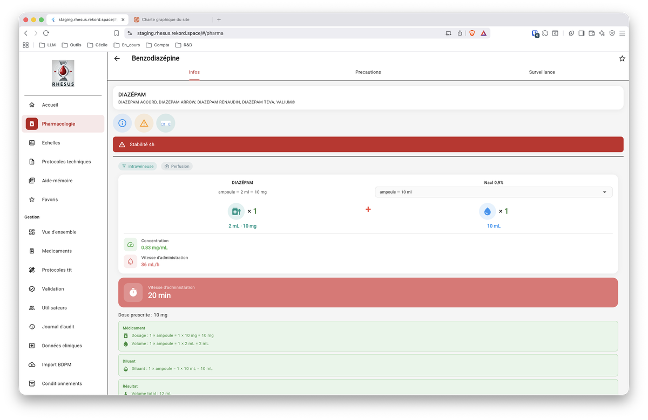Click the Validation checkmark icon
This screenshot has width=648, height=420.
click(32, 288)
